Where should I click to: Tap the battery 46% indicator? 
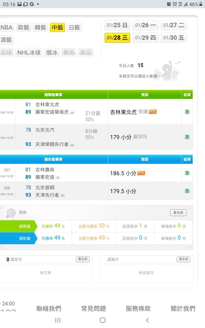click(x=196, y=4)
